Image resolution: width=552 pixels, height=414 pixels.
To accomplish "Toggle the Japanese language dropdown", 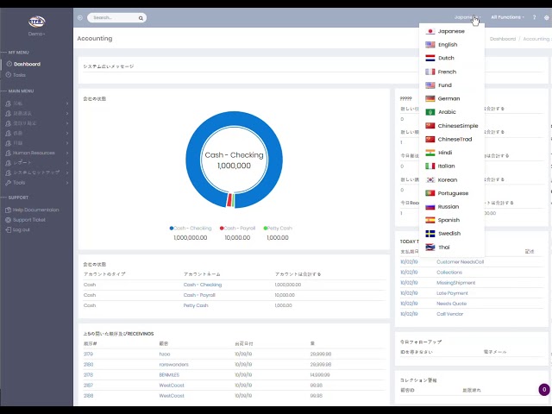I will point(467,17).
